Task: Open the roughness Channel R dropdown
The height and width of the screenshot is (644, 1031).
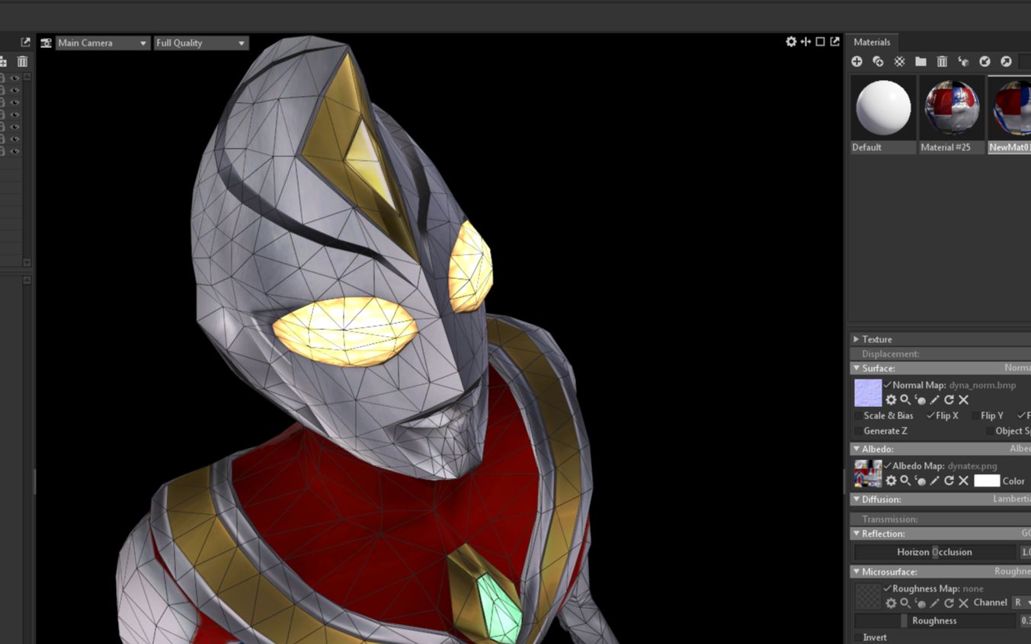Action: point(1021,603)
